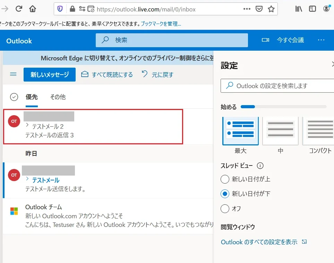The height and width of the screenshot is (263, 334).
Task: Save page to Pocket icon
Action: point(259,9)
